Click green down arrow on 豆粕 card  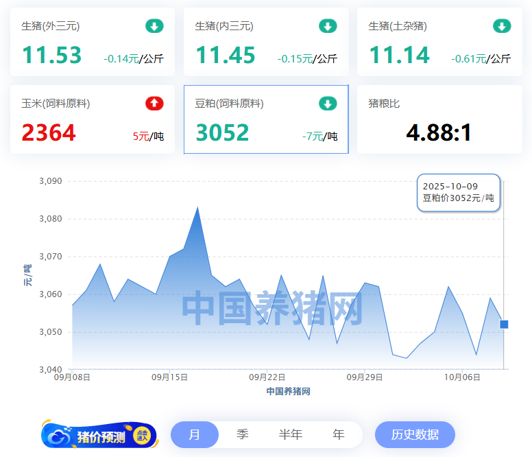(328, 104)
